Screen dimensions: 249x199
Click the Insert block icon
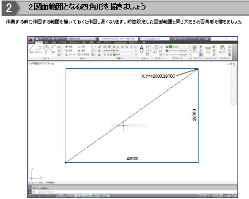click(x=155, y=49)
